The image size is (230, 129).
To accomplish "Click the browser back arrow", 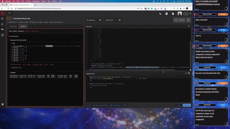I will (x=2, y=9).
